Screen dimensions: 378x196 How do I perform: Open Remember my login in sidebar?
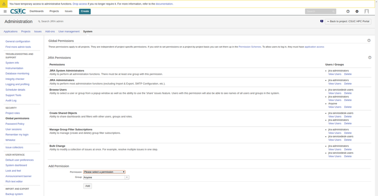point(17,135)
